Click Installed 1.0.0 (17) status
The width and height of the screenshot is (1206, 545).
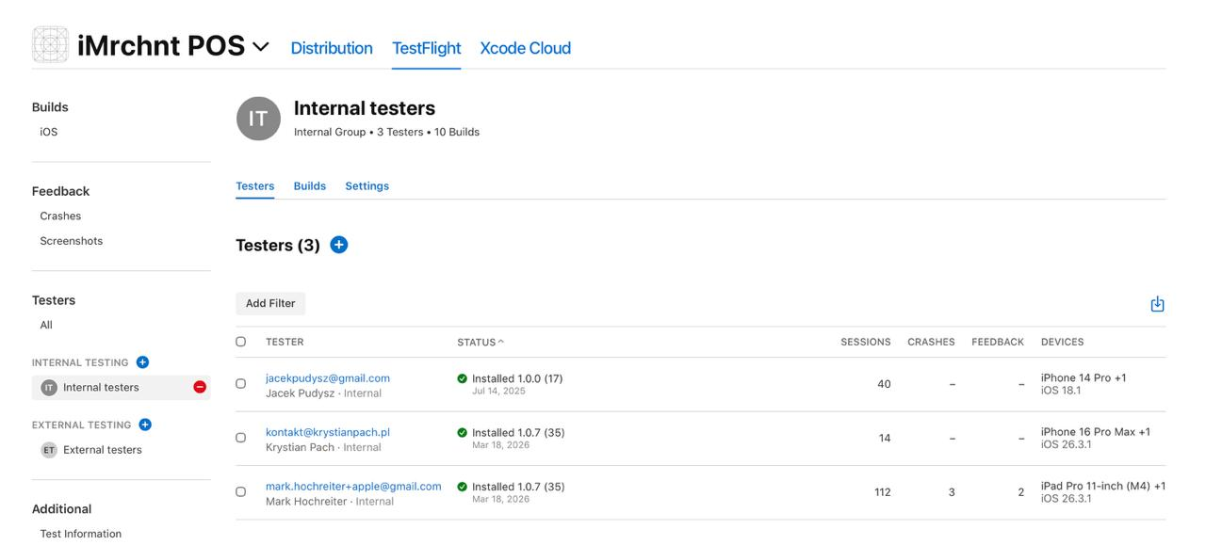tap(517, 378)
